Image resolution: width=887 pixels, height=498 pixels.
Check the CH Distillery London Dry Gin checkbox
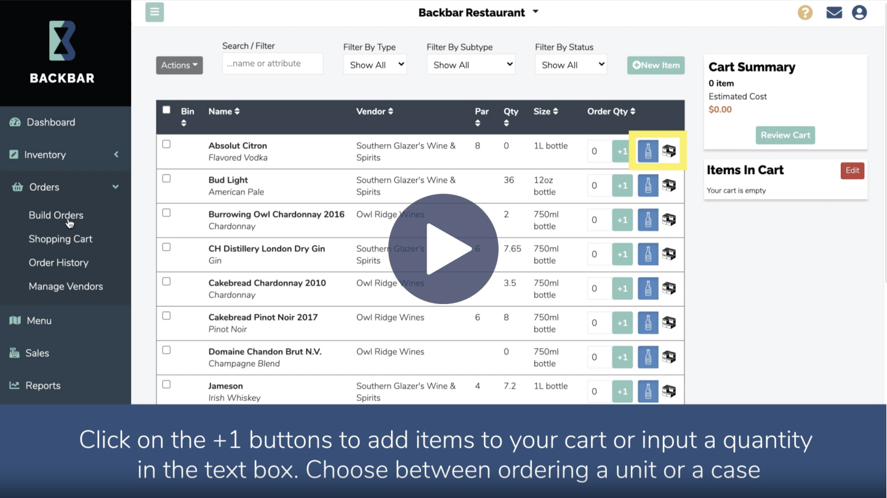[166, 247]
